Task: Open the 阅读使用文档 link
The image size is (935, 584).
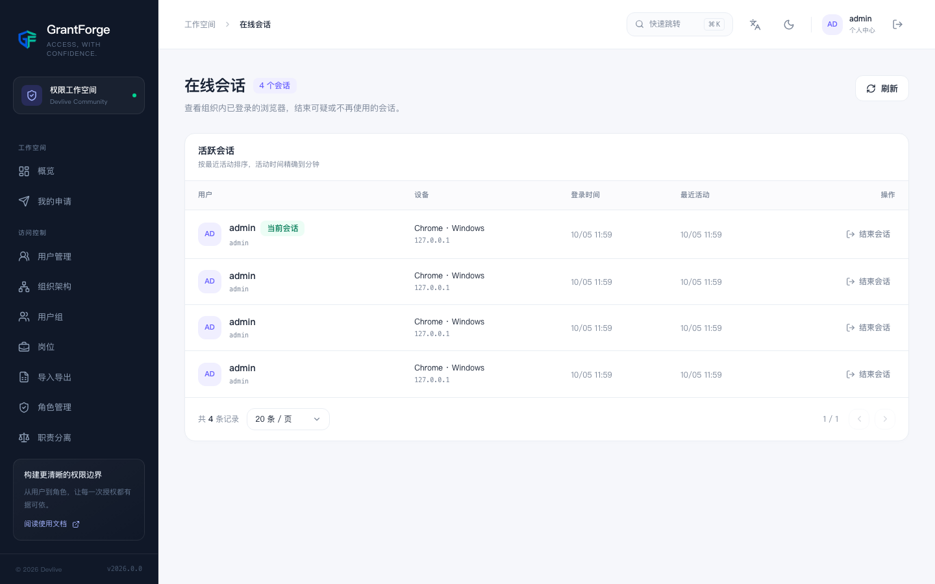Action: 52,524
